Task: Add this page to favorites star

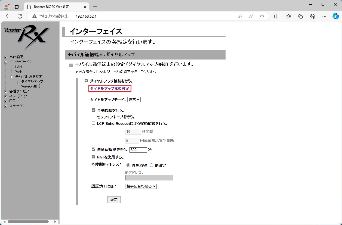Action: click(x=262, y=16)
